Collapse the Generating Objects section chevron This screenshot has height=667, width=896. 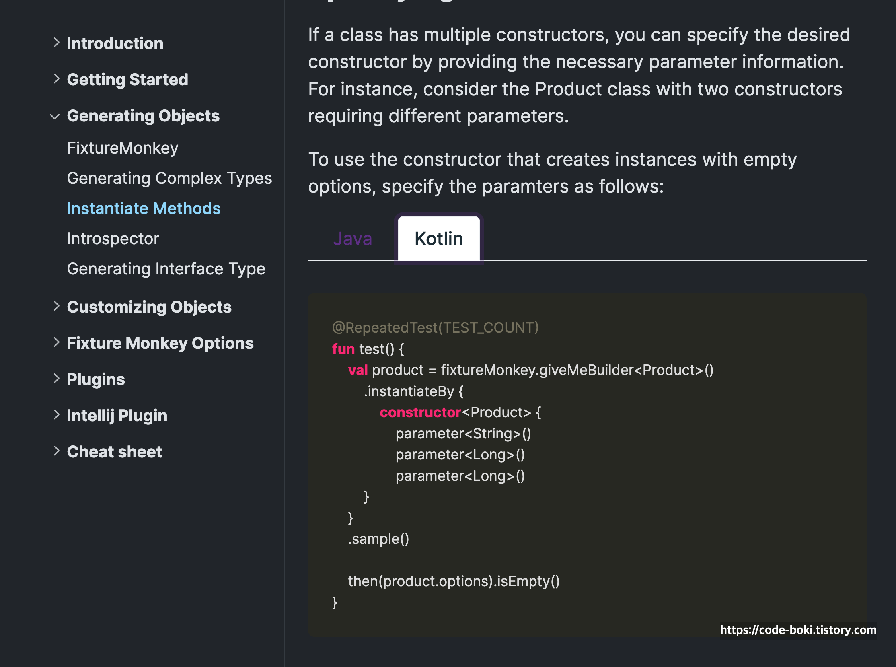pyautogui.click(x=55, y=117)
